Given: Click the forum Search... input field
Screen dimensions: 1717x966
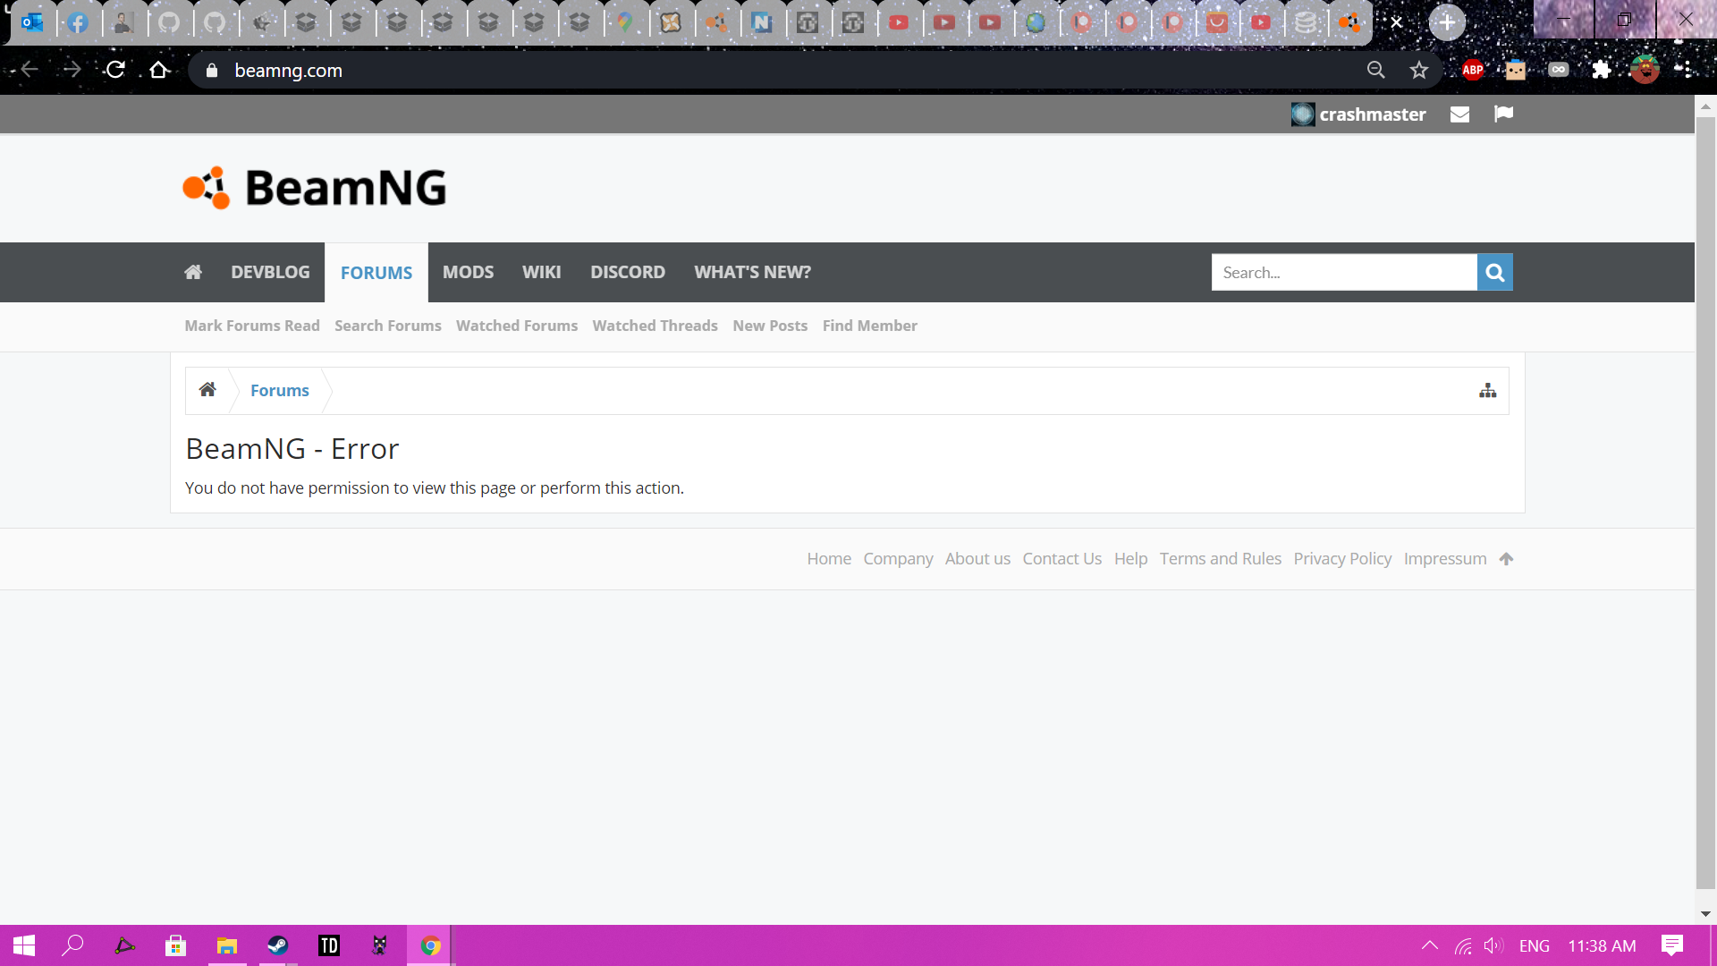Looking at the screenshot, I should (x=1343, y=272).
